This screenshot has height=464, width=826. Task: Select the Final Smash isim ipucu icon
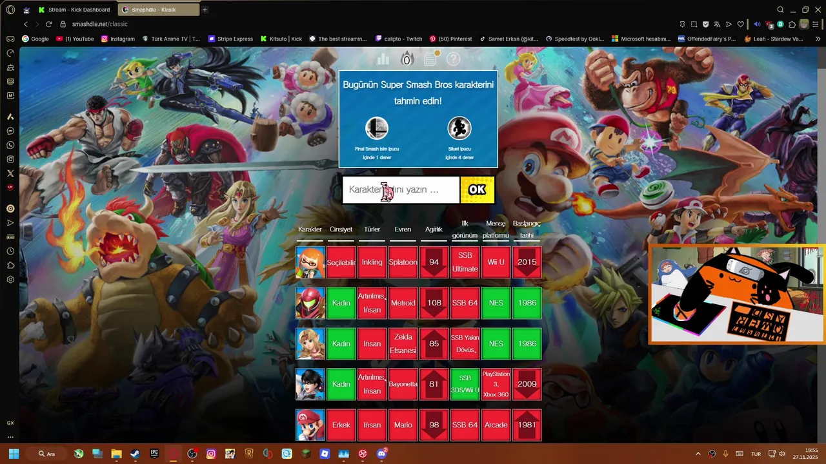coord(377,128)
